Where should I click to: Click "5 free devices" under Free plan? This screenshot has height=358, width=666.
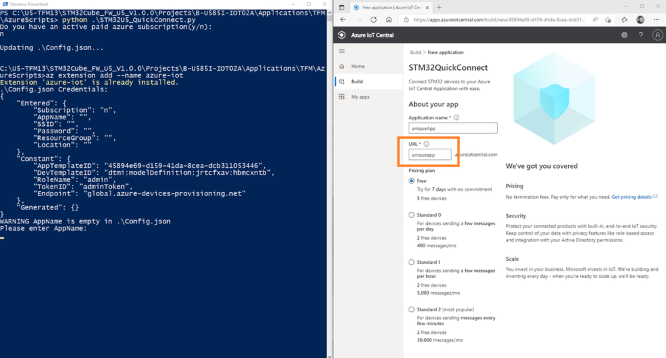(431, 198)
